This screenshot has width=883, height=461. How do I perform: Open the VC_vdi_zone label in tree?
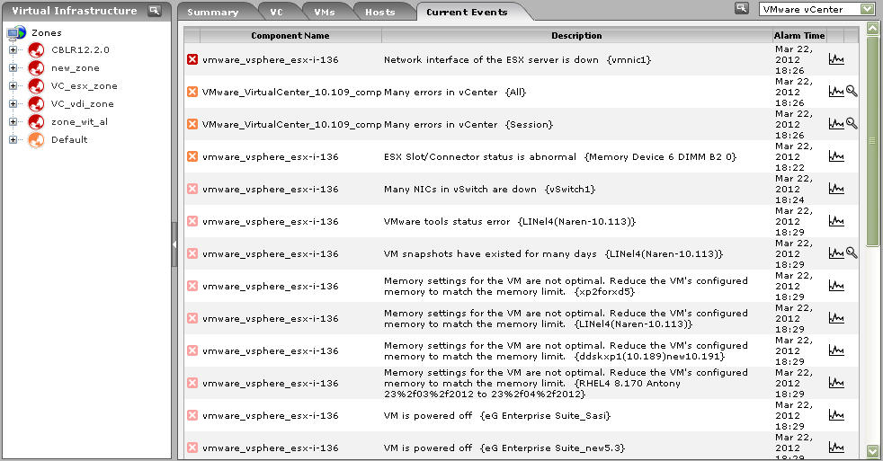[x=82, y=104]
